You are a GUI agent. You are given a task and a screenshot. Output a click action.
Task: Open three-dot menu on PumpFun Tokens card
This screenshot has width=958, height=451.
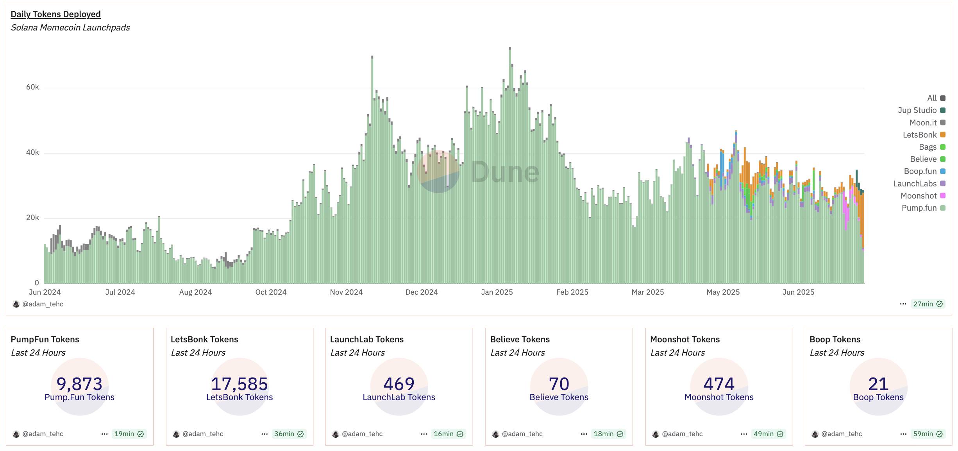(x=104, y=434)
